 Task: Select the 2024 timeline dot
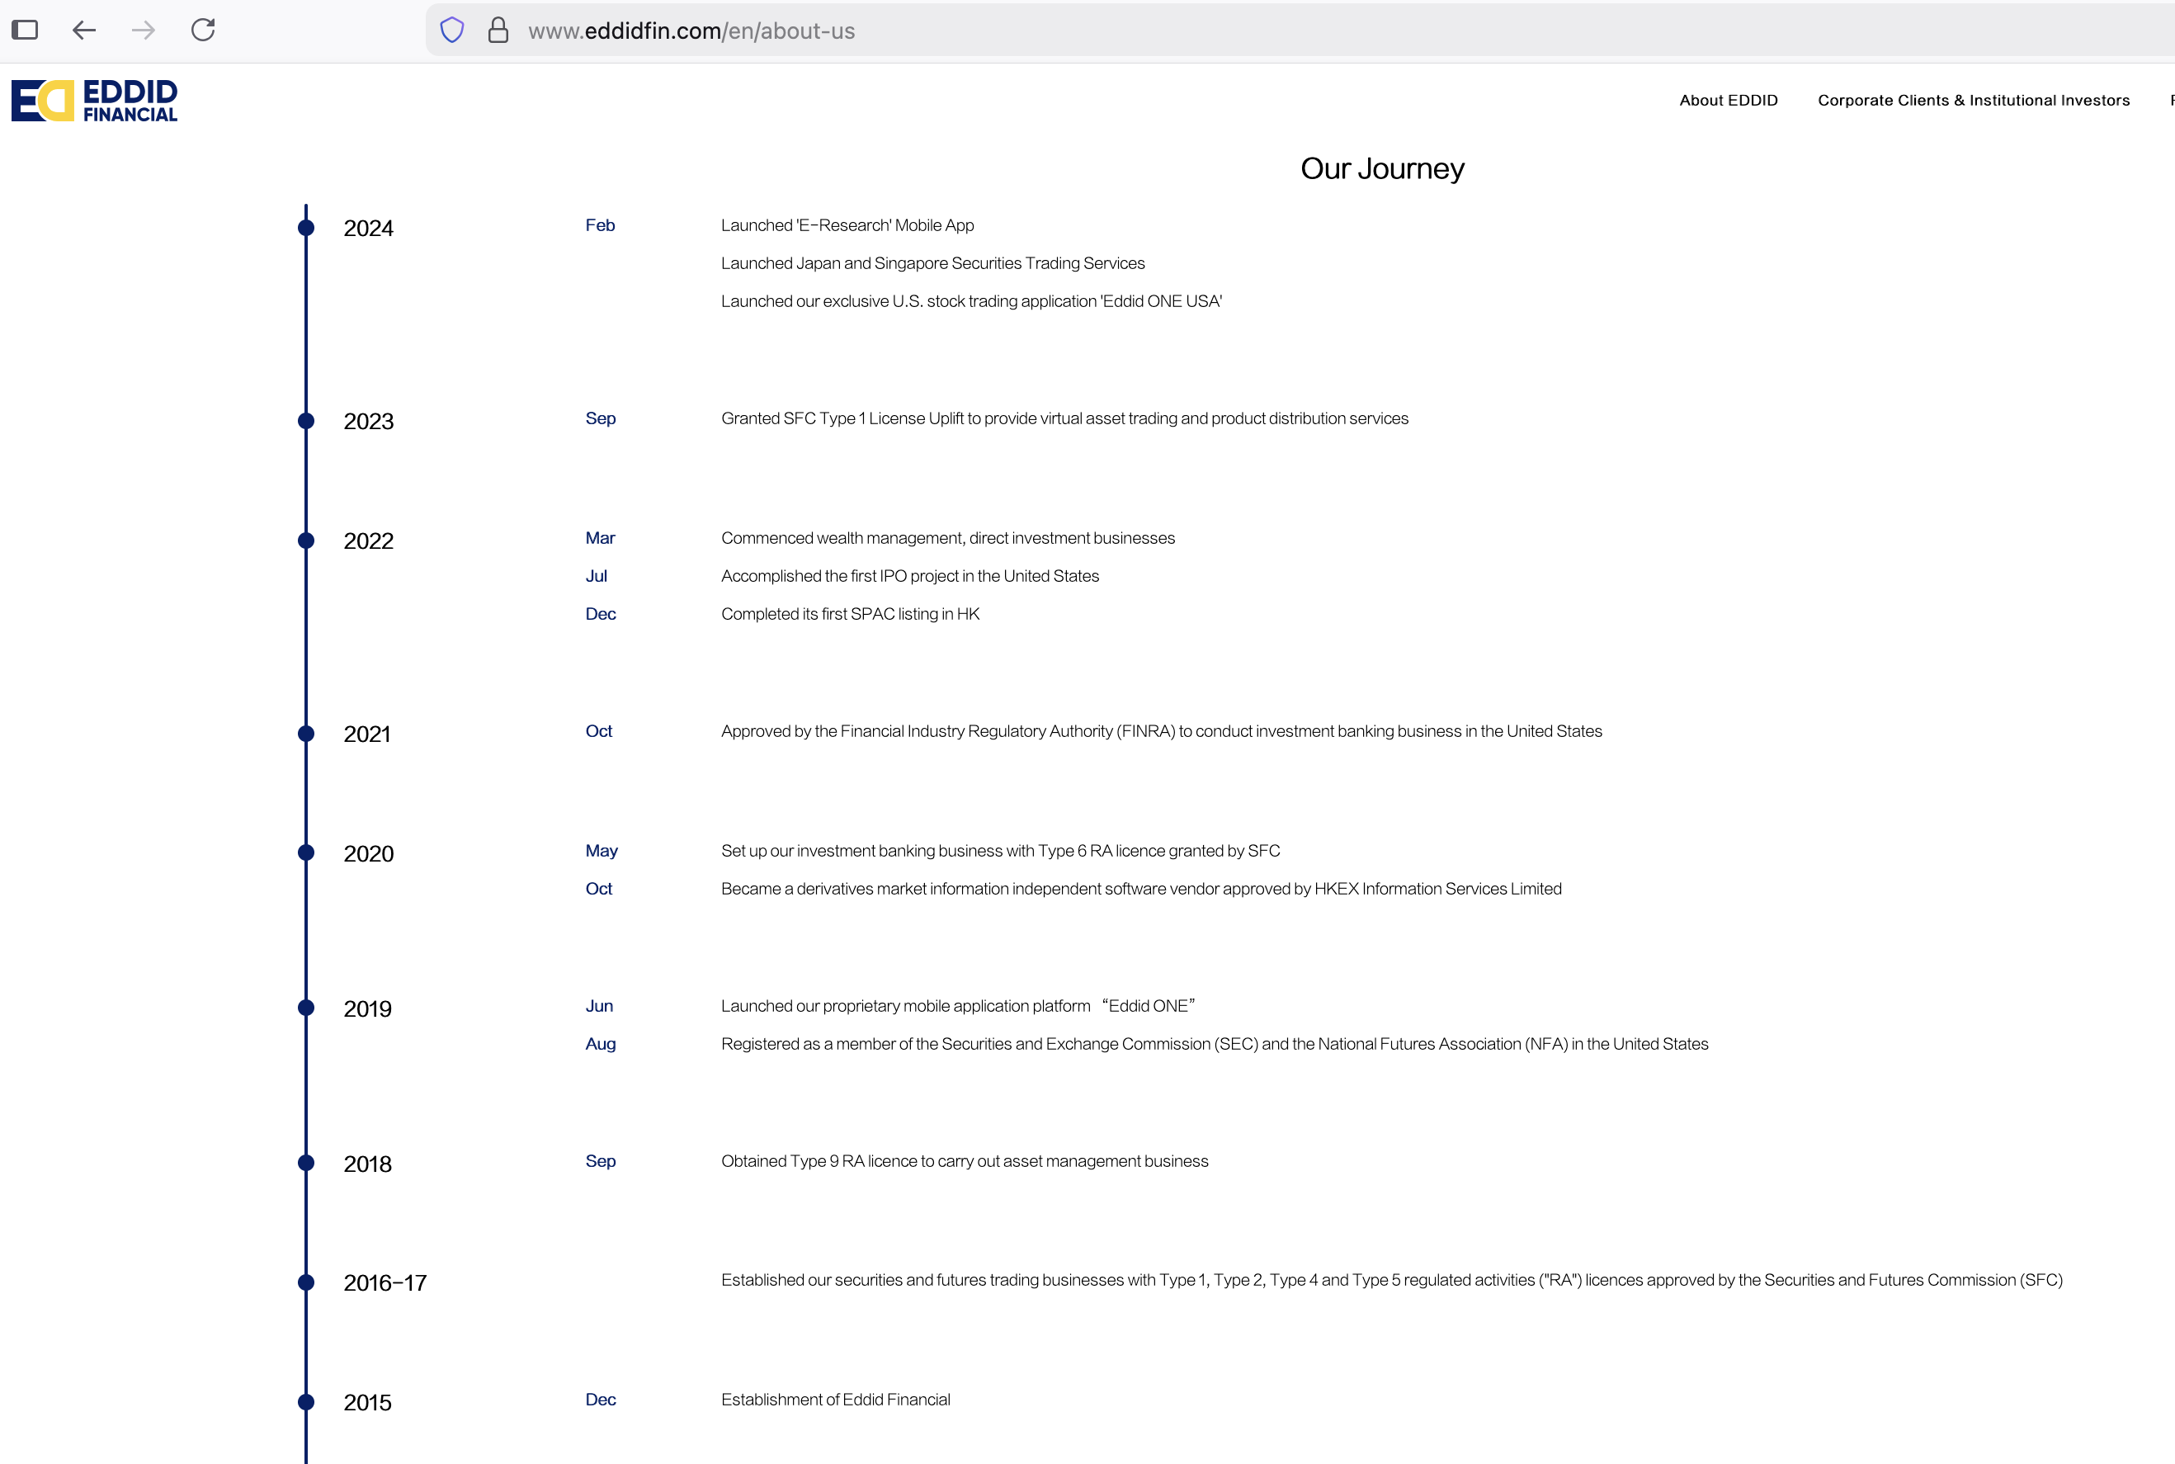(x=306, y=228)
